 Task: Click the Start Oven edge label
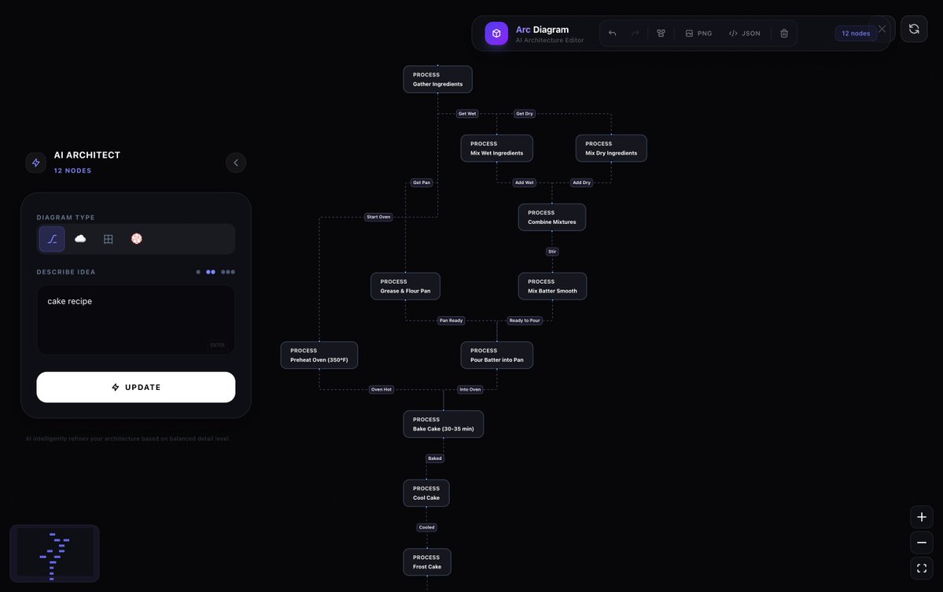pos(378,217)
